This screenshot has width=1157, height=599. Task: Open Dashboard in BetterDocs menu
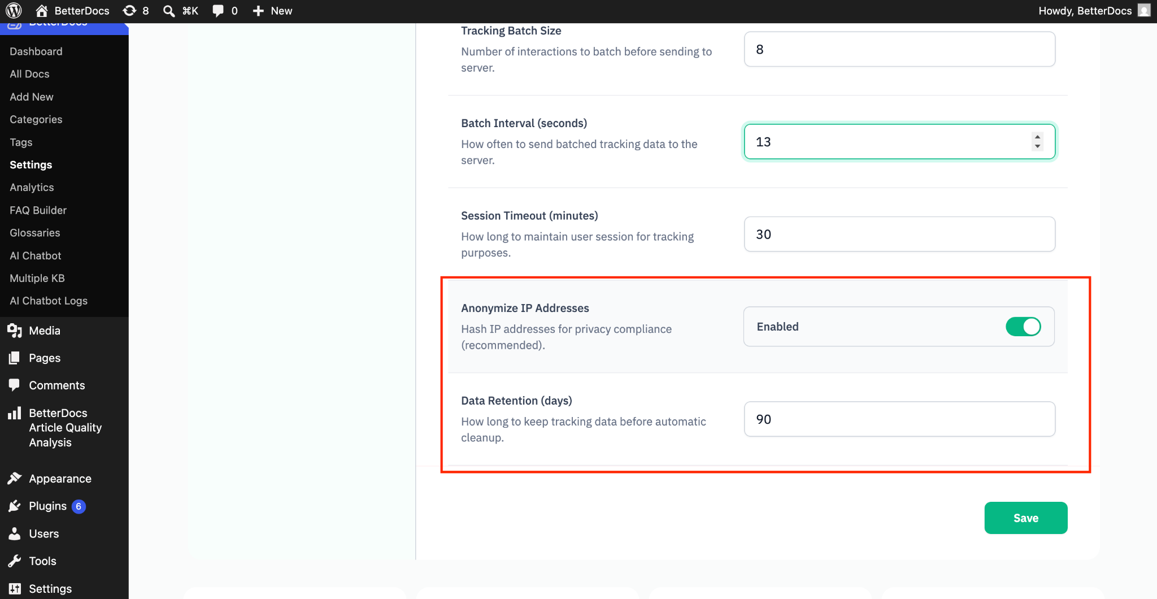pyautogui.click(x=36, y=51)
